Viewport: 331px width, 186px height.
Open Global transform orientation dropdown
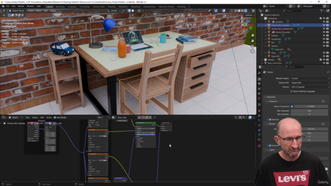(x=114, y=11)
